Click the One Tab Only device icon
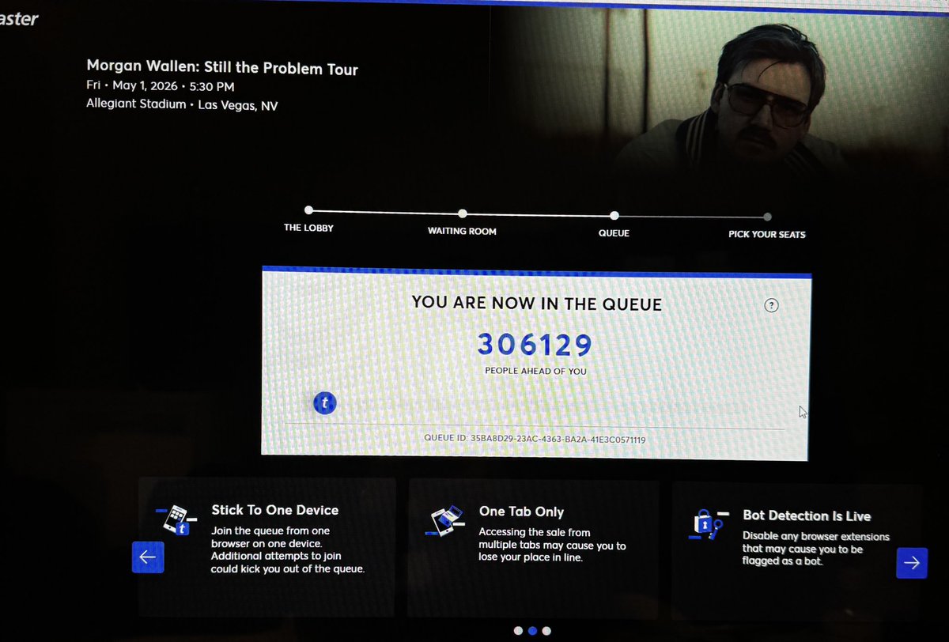The height and width of the screenshot is (642, 949). click(x=445, y=521)
